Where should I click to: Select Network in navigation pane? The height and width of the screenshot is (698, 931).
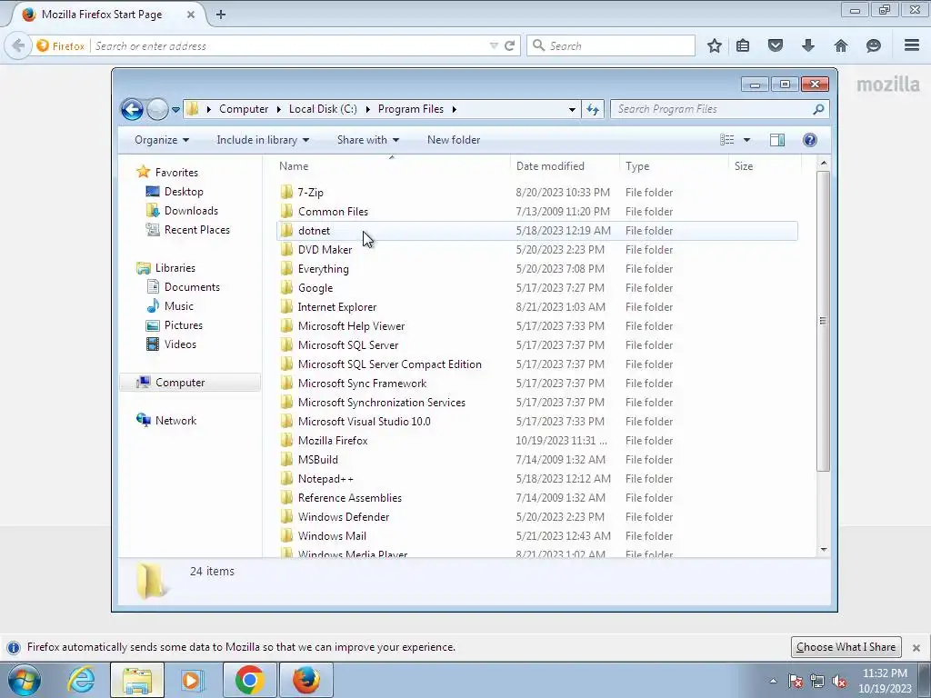(175, 421)
